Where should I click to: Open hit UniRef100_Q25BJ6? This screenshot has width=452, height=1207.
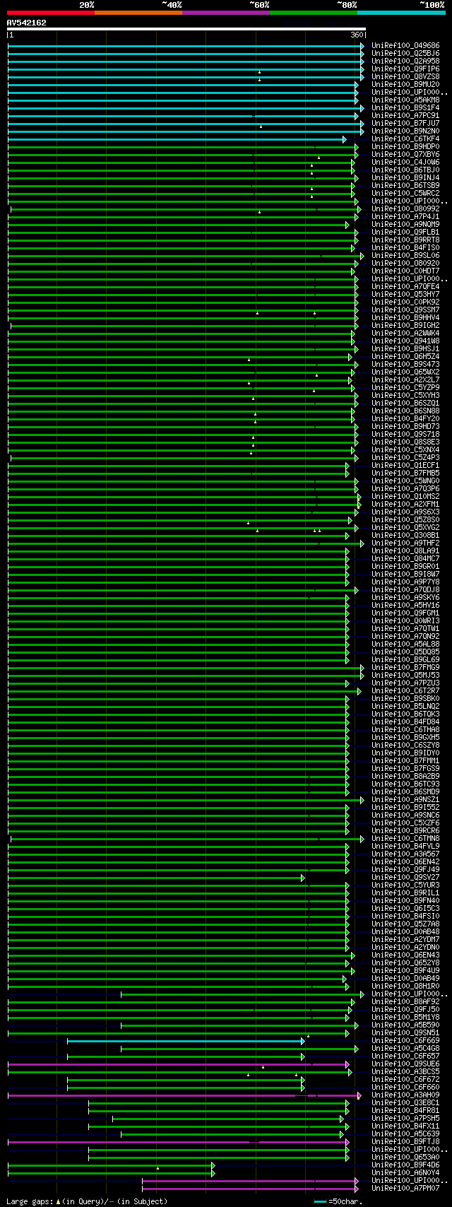click(405, 54)
